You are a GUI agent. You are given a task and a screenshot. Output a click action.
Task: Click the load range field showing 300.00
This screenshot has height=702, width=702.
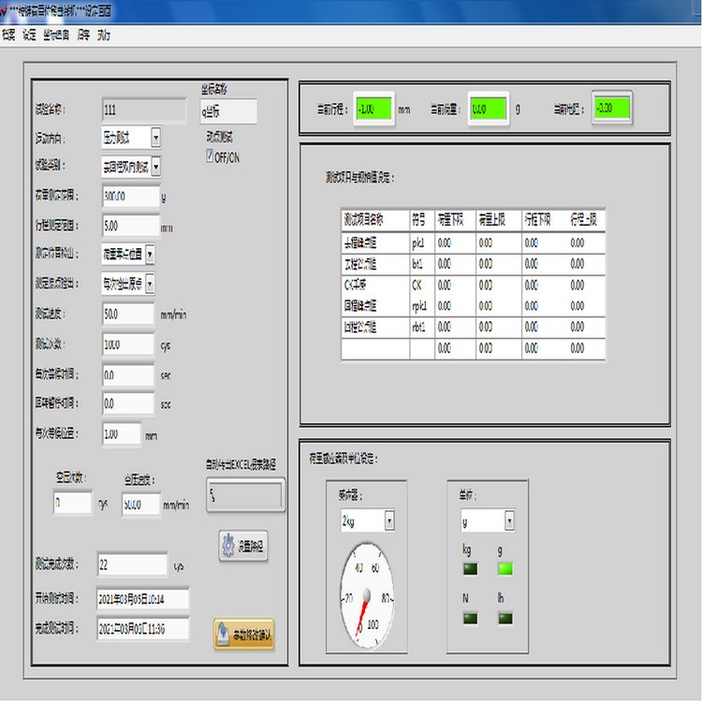(131, 197)
